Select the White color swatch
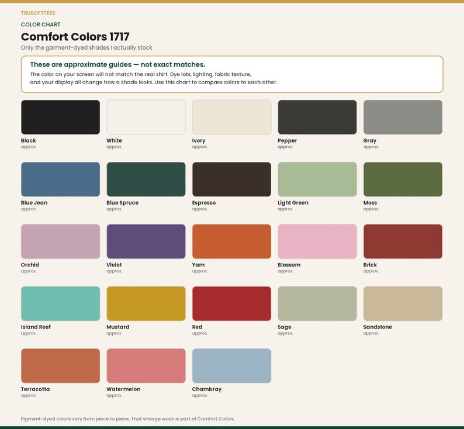Screen dimensions: 464x429 pos(146,117)
